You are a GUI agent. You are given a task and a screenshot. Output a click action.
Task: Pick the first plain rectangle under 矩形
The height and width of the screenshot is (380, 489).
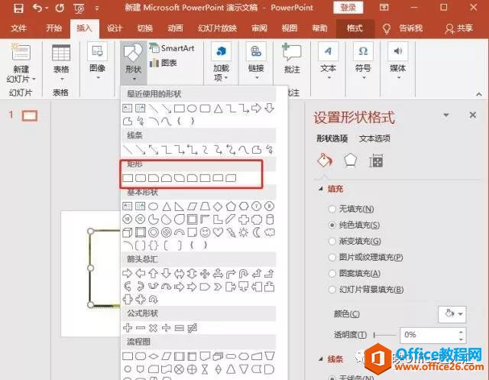point(128,178)
